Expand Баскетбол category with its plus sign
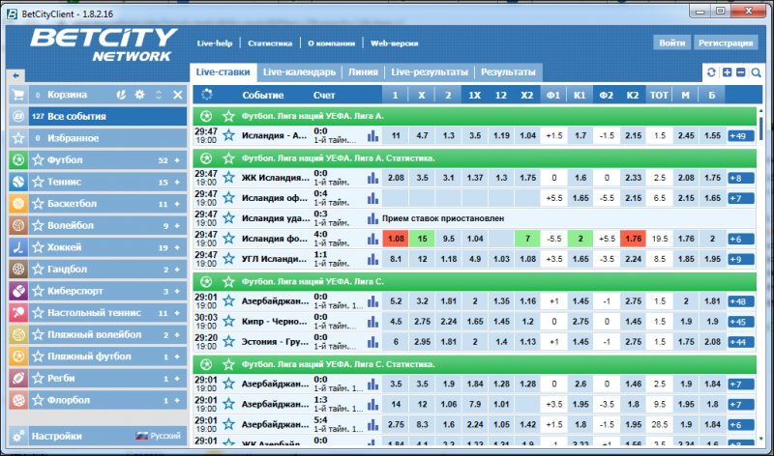The width and height of the screenshot is (774, 456). pyautogui.click(x=177, y=204)
